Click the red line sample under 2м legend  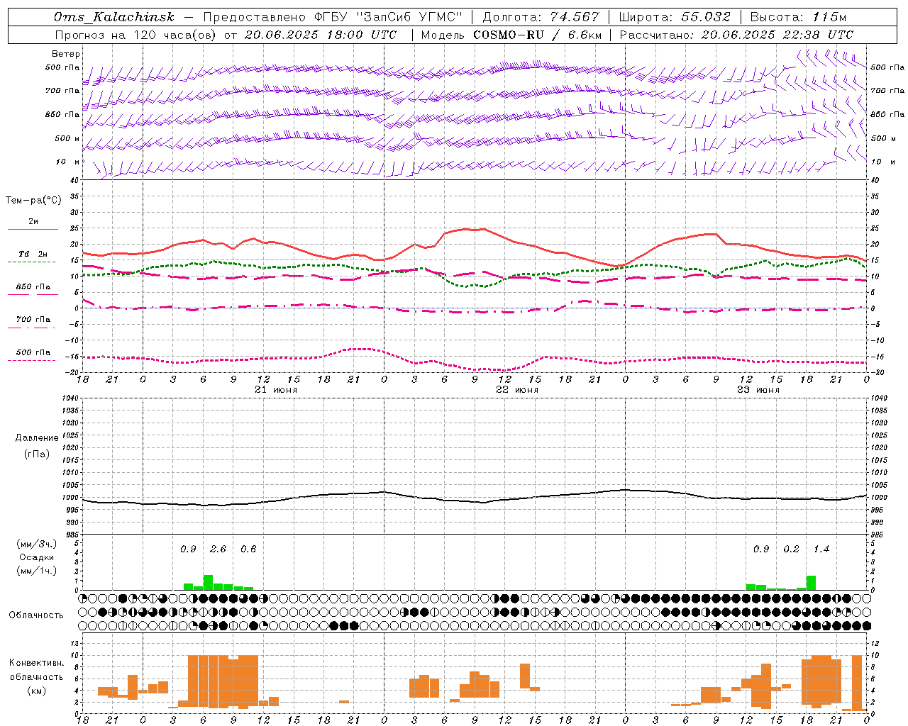click(x=33, y=229)
